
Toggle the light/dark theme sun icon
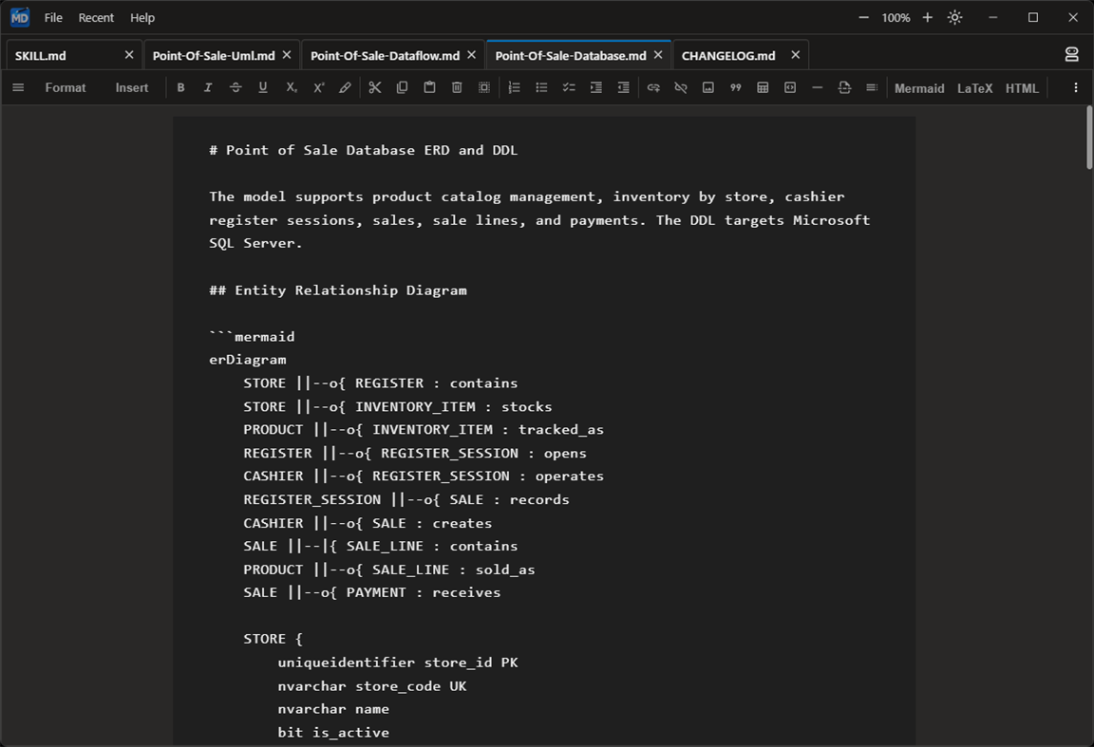pos(955,17)
